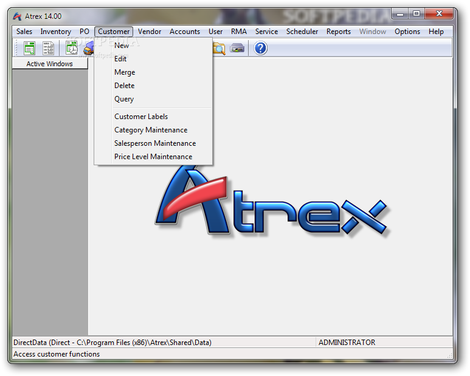Close the open Customer menu

tap(114, 32)
